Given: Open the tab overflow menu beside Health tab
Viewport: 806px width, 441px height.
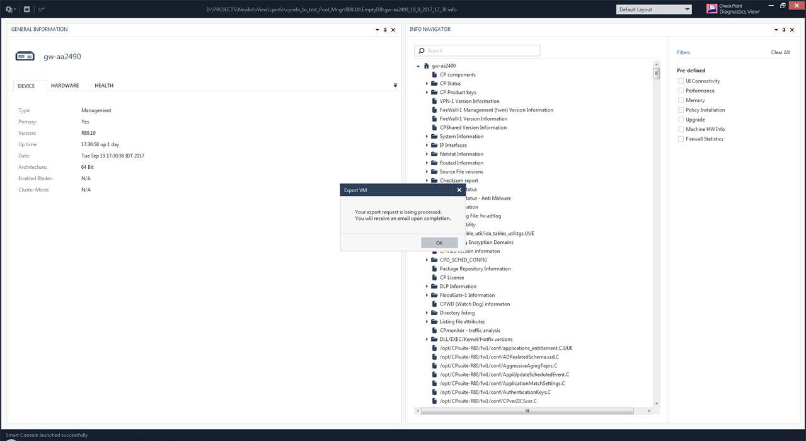Looking at the screenshot, I should pos(395,85).
